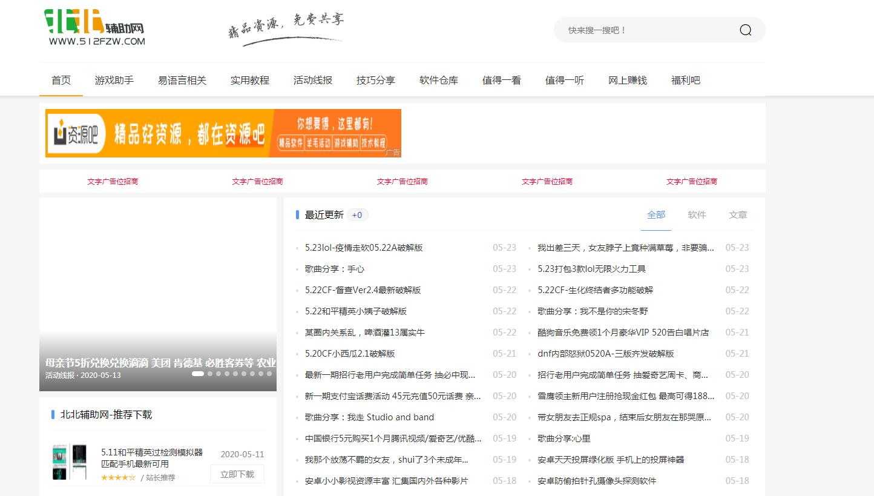Open the 值得一看 menu item
Screen dimensions: 874x496
(x=502, y=80)
